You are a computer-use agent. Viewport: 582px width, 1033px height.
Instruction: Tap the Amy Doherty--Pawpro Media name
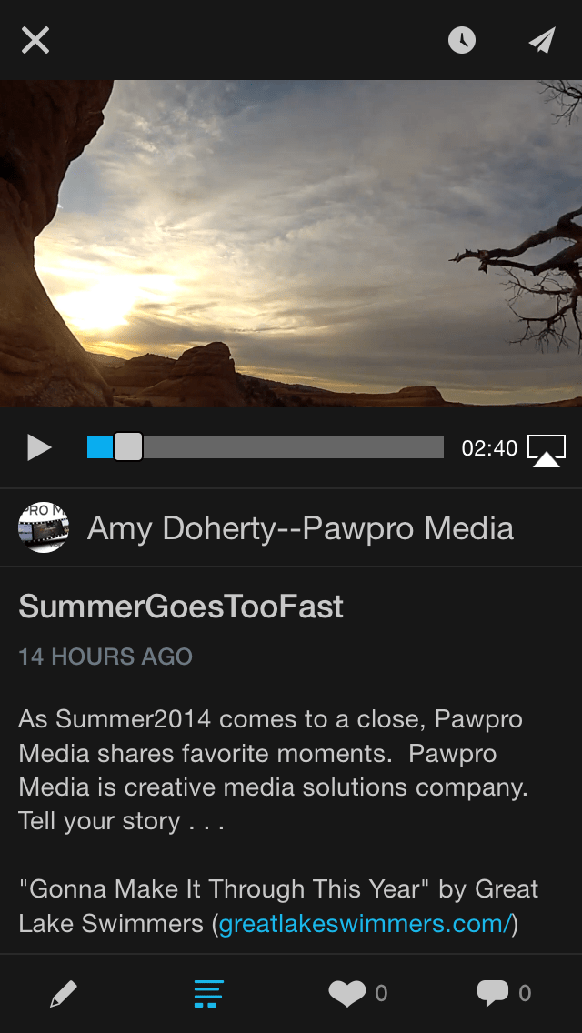(x=300, y=528)
